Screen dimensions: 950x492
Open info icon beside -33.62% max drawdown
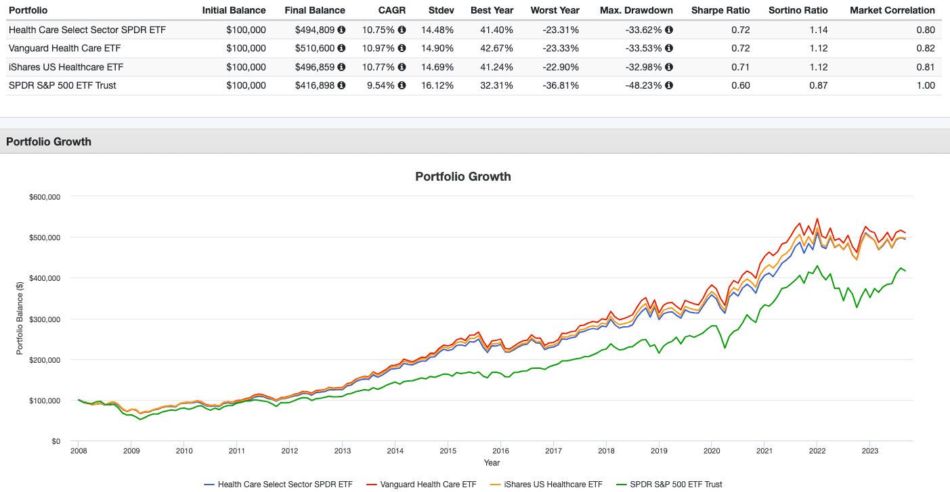click(669, 30)
